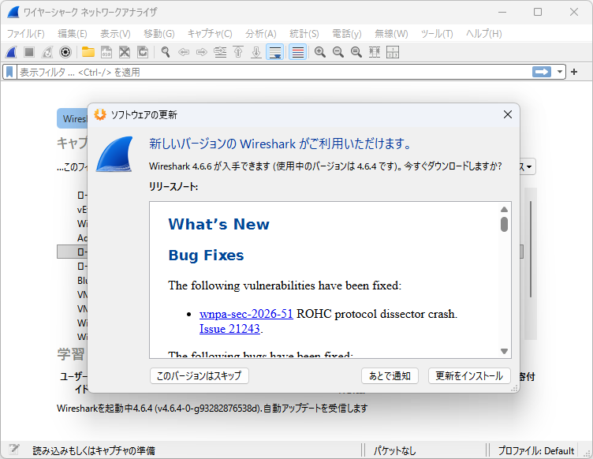This screenshot has width=593, height=459.
Task: Go forward in packet history arrow
Action: [202, 52]
